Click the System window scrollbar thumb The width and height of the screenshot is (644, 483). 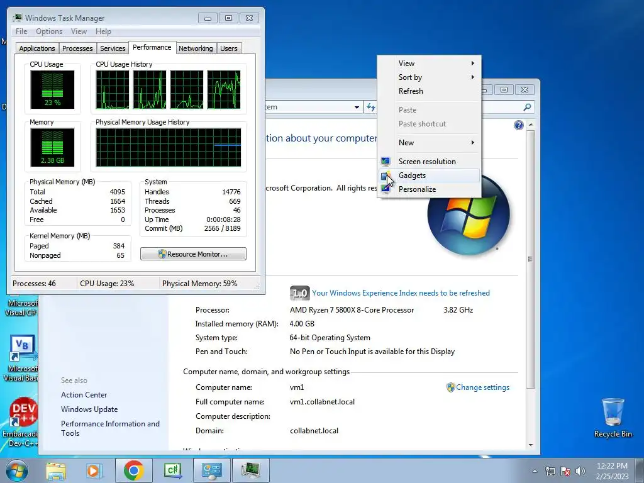530,258
